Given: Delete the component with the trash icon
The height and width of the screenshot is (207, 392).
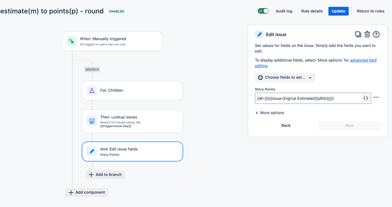Looking at the screenshot, I should (367, 34).
